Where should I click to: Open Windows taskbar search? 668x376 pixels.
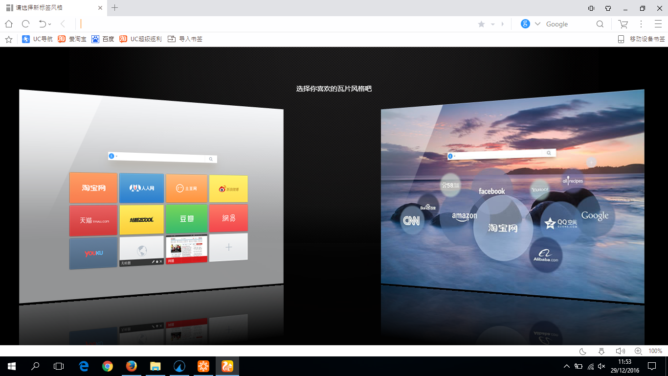tap(35, 366)
